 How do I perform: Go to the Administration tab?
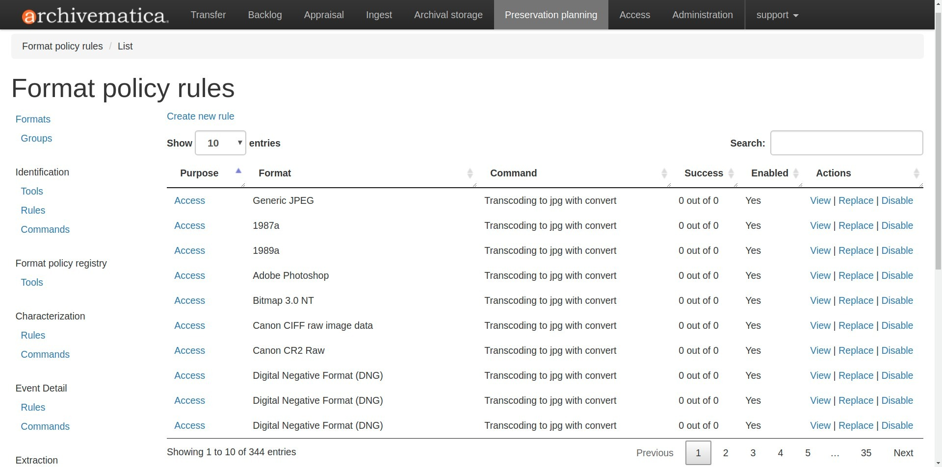pos(702,15)
